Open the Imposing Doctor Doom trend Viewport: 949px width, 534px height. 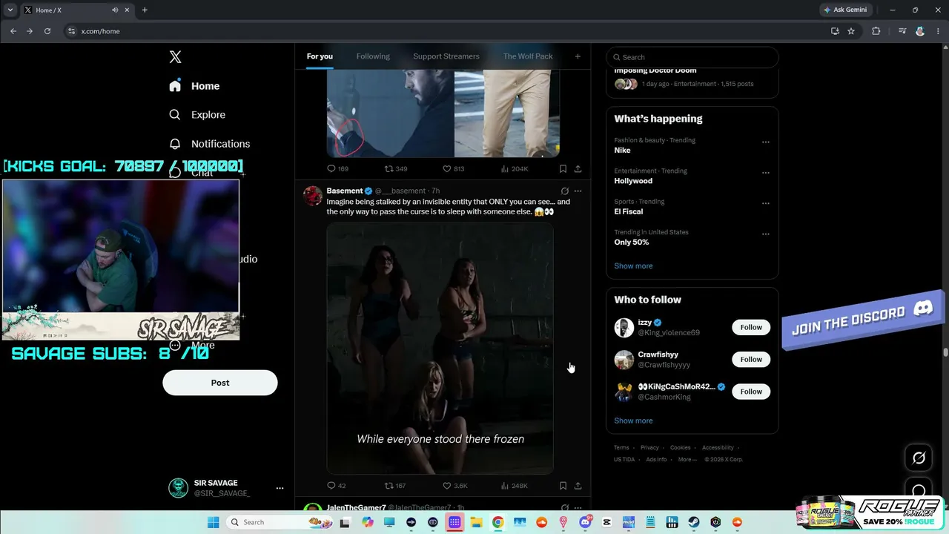point(692,77)
